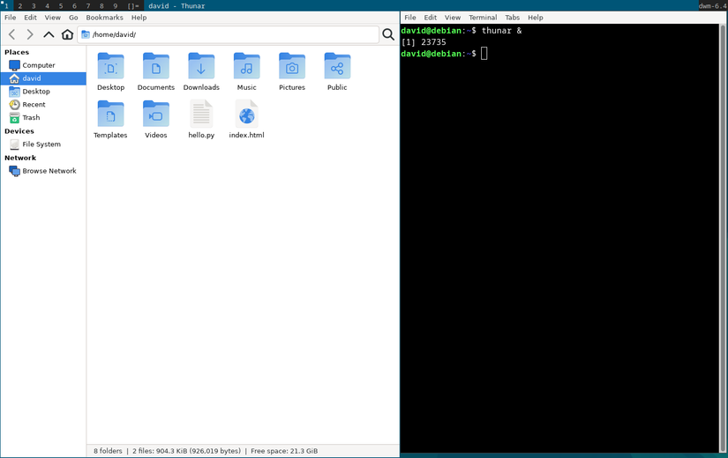Select the Music folder icon
Image resolution: width=728 pixels, height=458 pixels.
click(x=246, y=66)
